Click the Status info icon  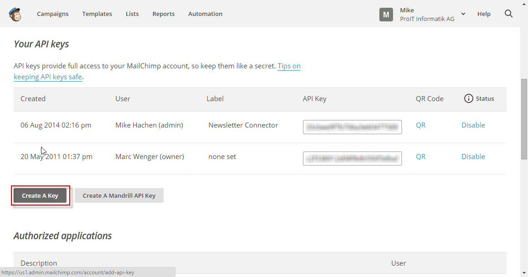(468, 98)
